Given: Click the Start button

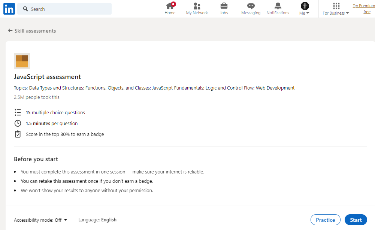Looking at the screenshot, I should click(356, 220).
